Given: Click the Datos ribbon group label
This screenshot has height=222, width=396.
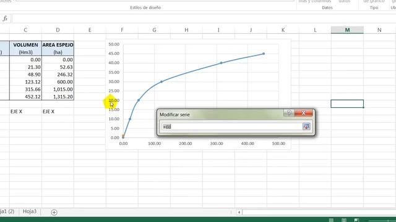Looking at the screenshot, I should [x=327, y=7].
